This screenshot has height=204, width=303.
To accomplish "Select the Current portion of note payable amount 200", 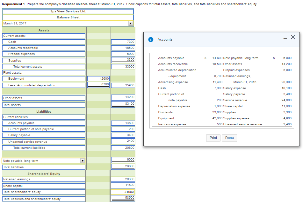I will point(123,129).
